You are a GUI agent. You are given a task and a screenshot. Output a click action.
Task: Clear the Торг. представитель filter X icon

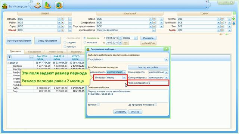154,26
